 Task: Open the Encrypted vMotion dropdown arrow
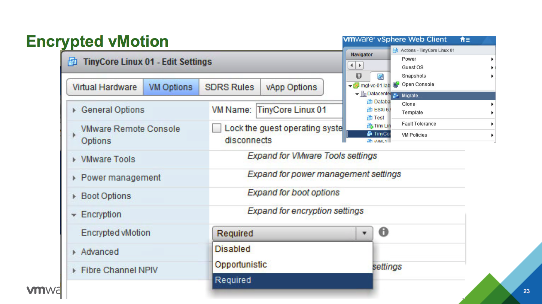tap(364, 233)
